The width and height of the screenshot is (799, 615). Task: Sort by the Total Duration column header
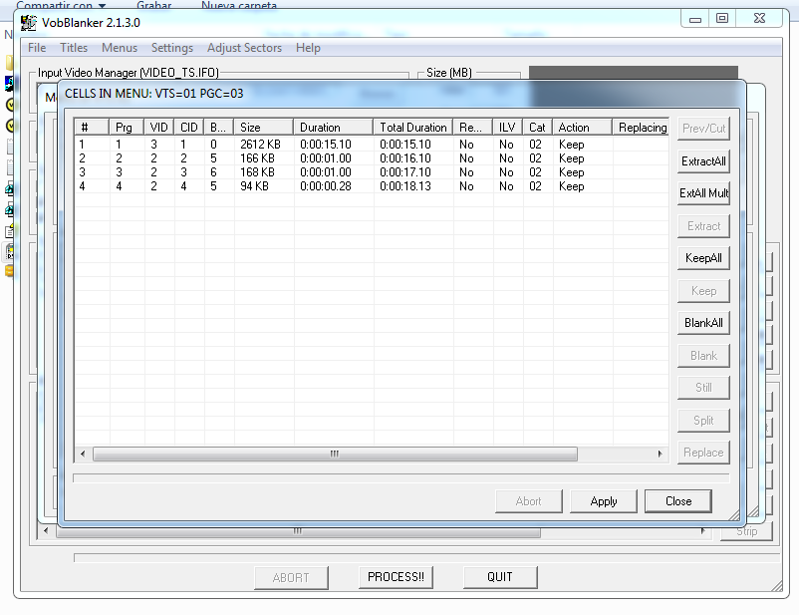click(413, 128)
